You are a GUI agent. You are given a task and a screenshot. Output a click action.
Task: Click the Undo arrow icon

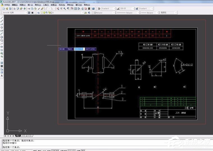pyautogui.click(x=46, y=9)
